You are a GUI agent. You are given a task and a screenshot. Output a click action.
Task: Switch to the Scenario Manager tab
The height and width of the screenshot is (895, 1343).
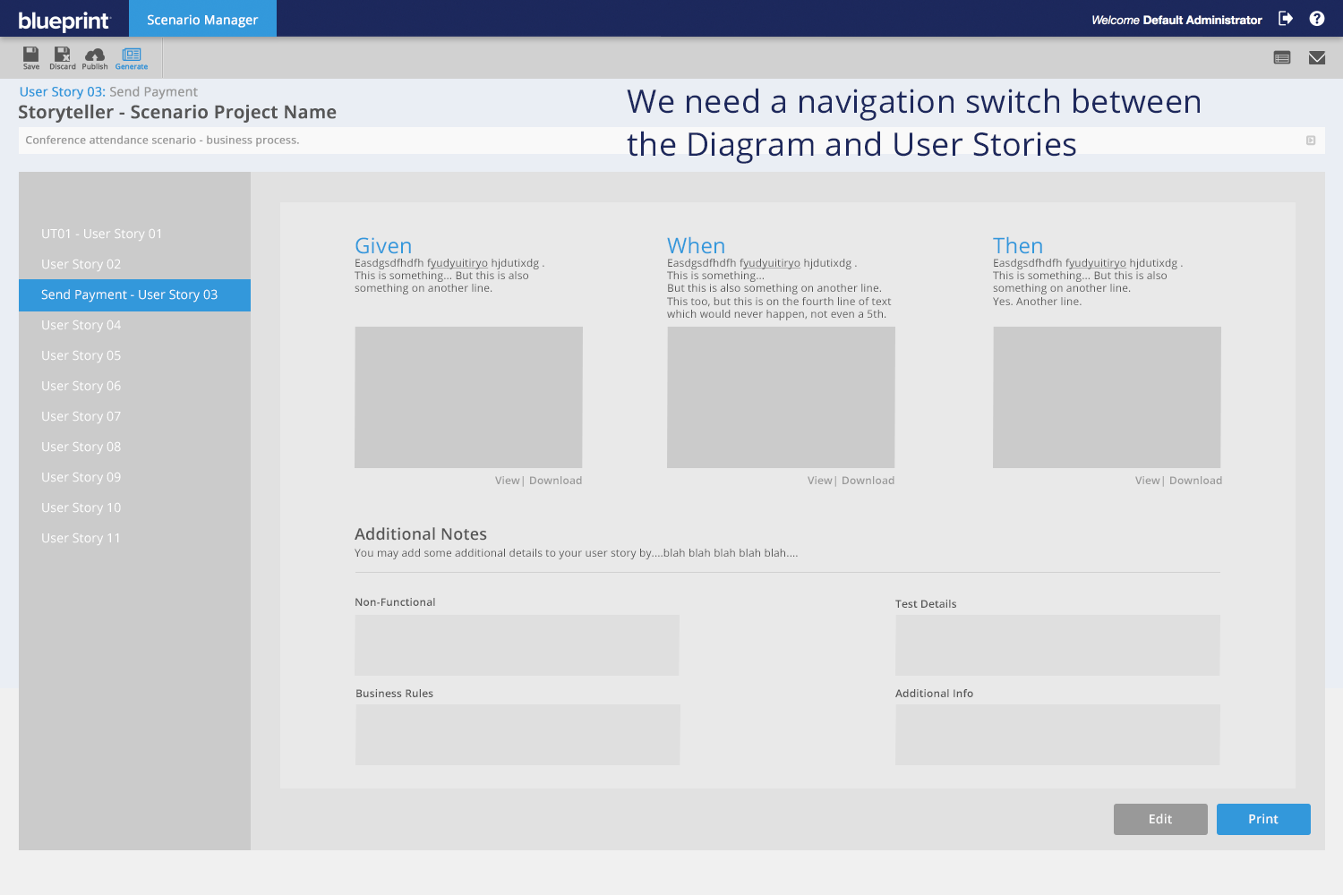click(x=202, y=19)
